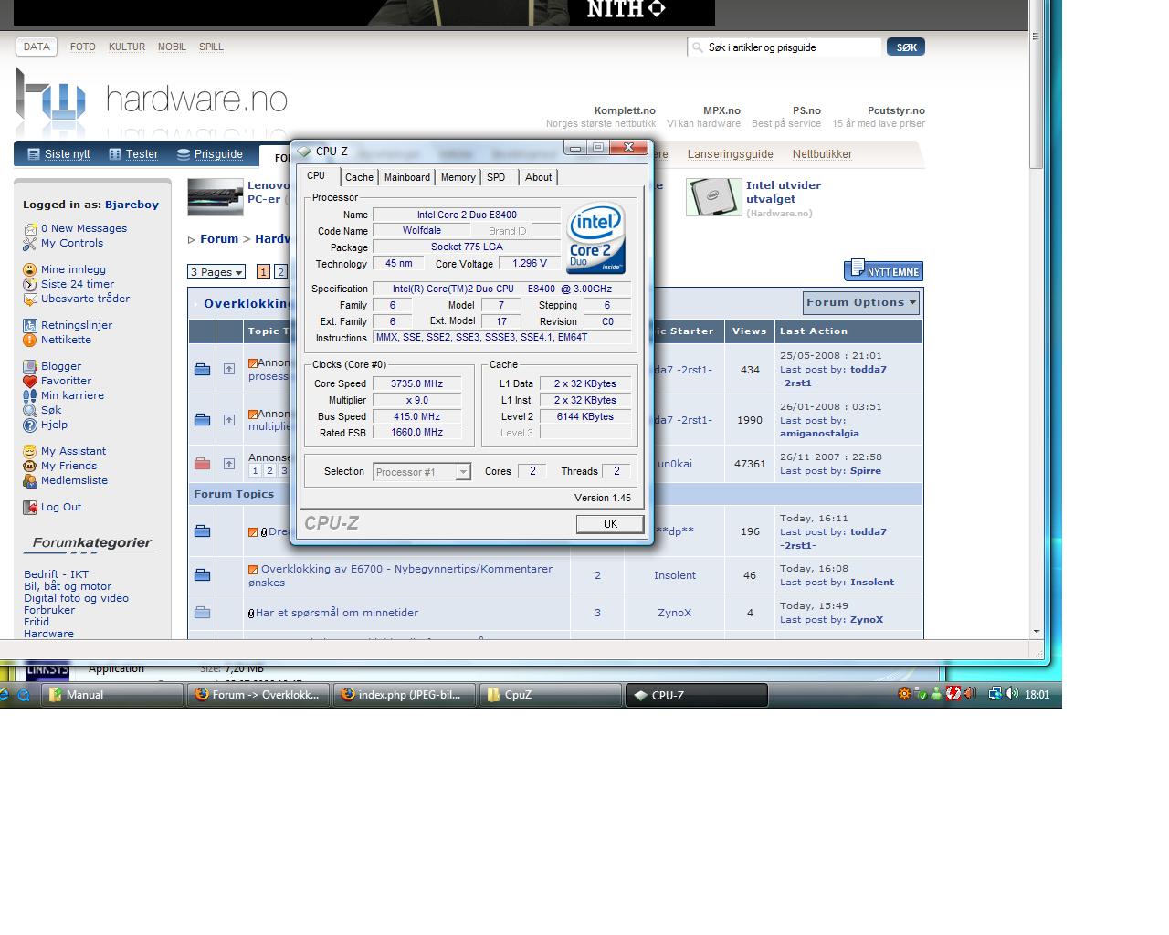
Task: Open the 3 Pages dropdown
Action: [x=216, y=272]
